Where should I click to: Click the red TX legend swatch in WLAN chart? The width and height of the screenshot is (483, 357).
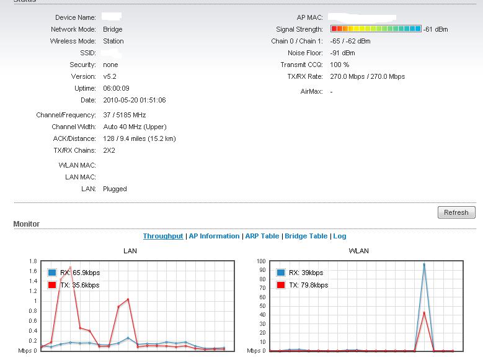click(281, 285)
